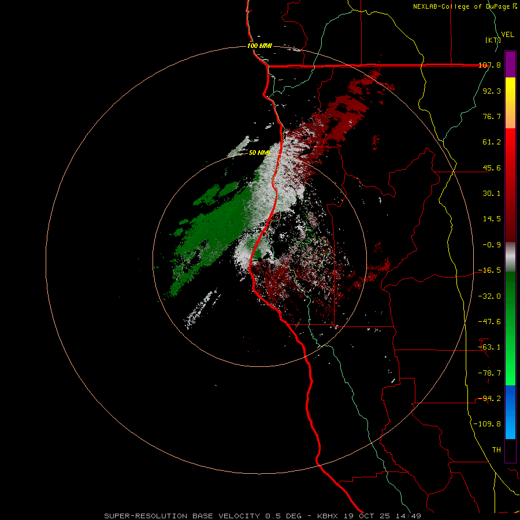
Task: Click the -47.6 legend value
Action: (489, 322)
